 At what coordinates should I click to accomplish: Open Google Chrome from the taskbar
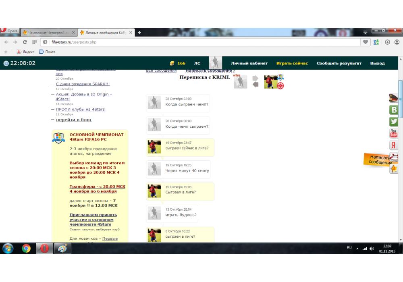pyautogui.click(x=26, y=249)
